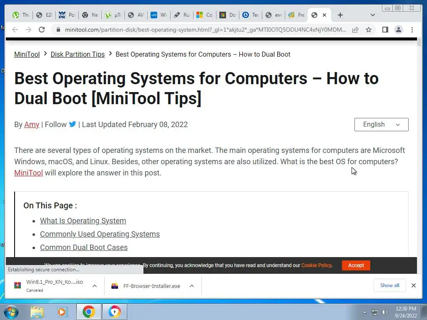Image resolution: width=427 pixels, height=320 pixels.
Task: Jump to What Is Operating System
Action: pos(83,221)
